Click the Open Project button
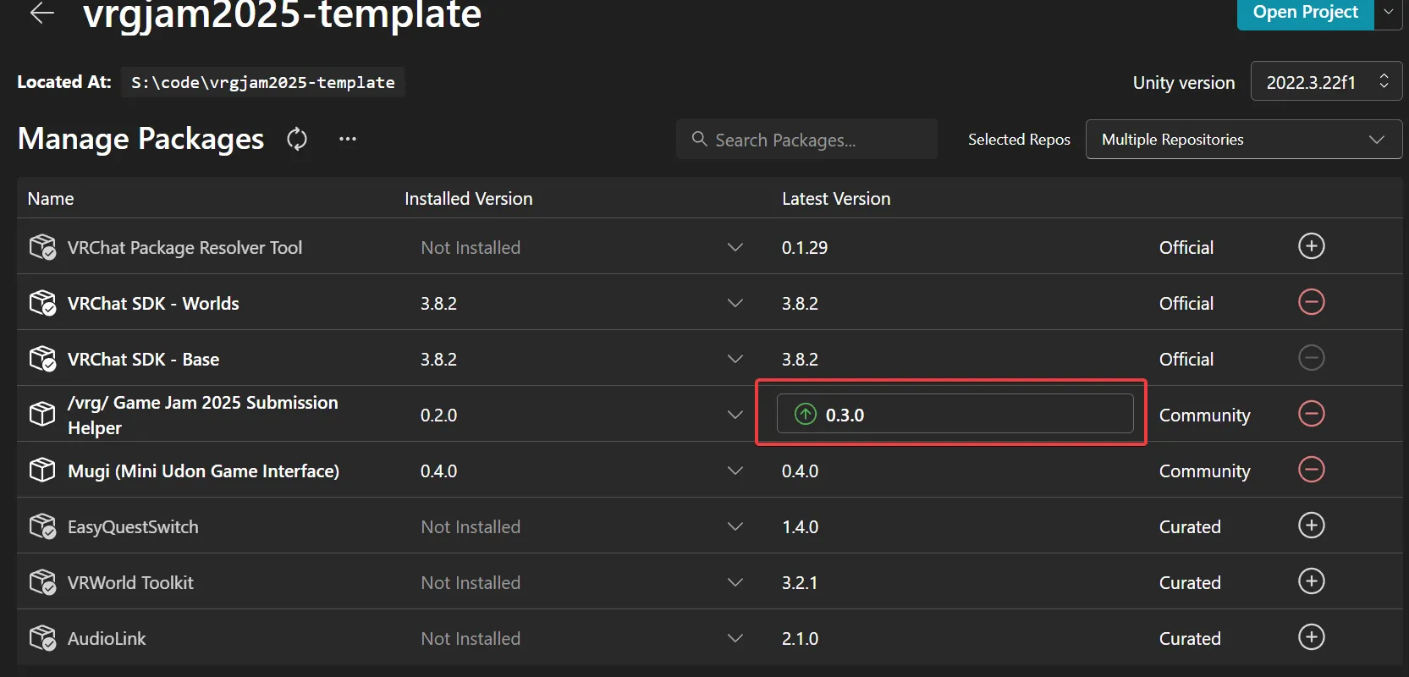Viewport: 1409px width, 677px height. [1305, 13]
